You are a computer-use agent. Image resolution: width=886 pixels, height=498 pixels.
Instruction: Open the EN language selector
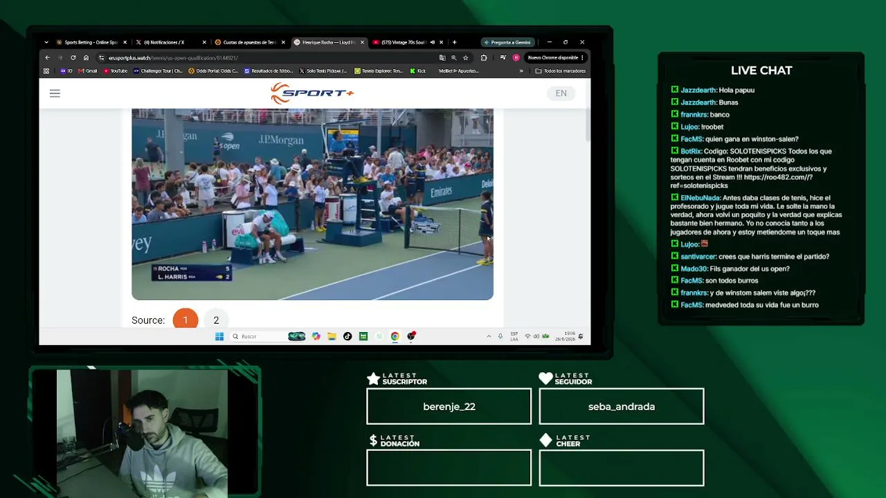click(561, 93)
